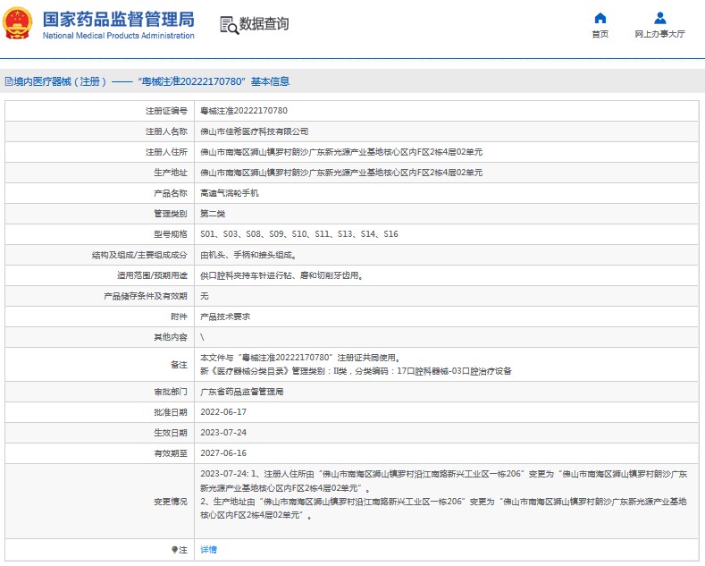Select expiry date 2027-06-16
705x566 pixels.
(223, 453)
